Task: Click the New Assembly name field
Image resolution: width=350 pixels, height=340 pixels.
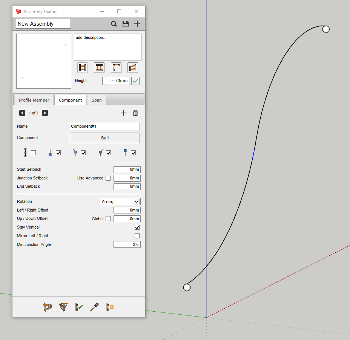Action: coord(43,24)
